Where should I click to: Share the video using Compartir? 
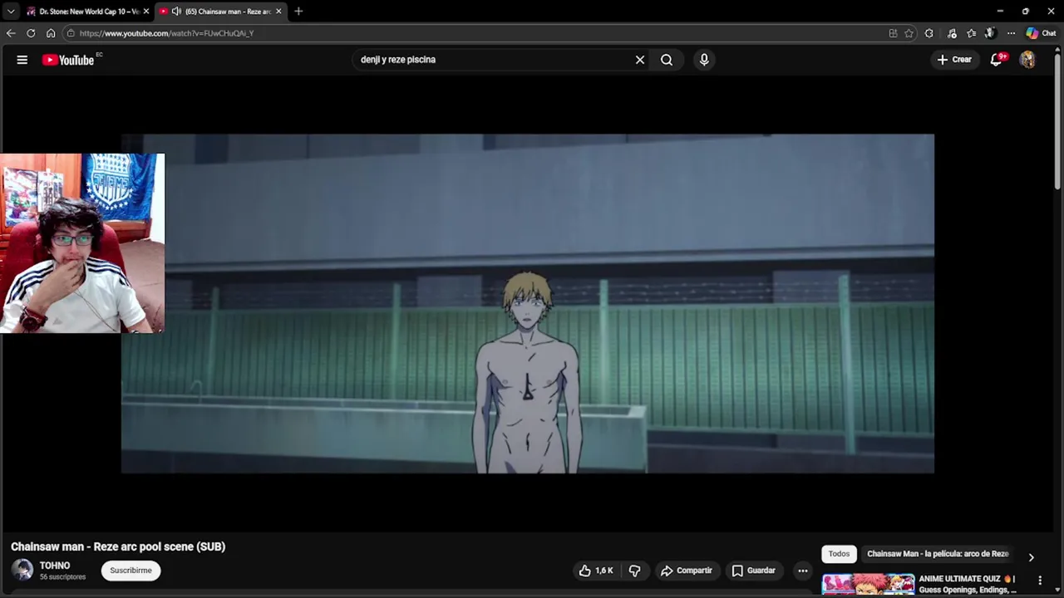click(x=687, y=571)
